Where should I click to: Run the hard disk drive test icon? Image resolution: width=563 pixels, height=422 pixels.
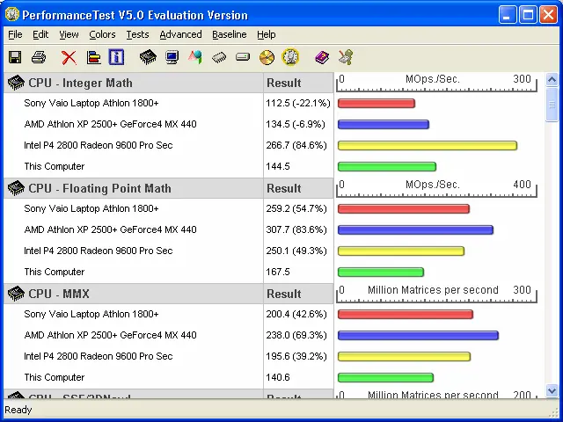click(243, 56)
